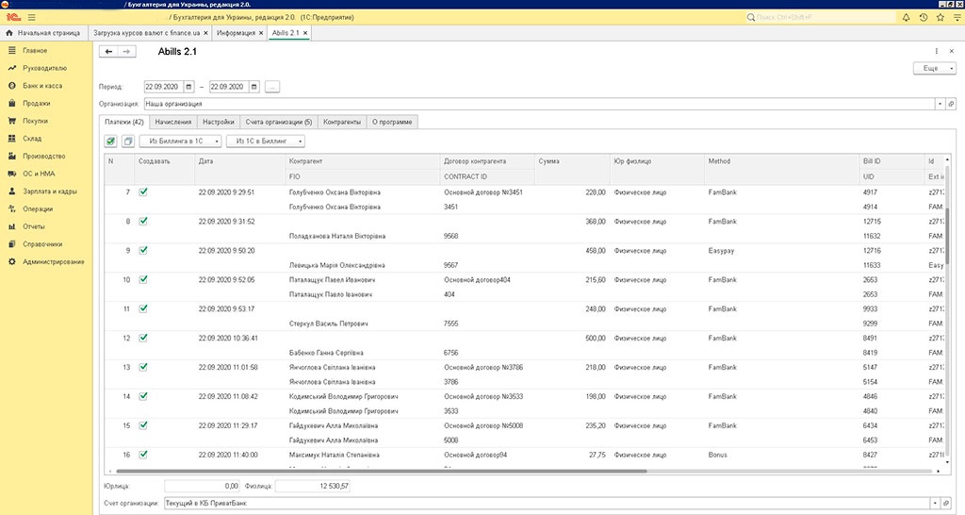
Task: Toggle the checkbox for row 12
Action: click(143, 338)
